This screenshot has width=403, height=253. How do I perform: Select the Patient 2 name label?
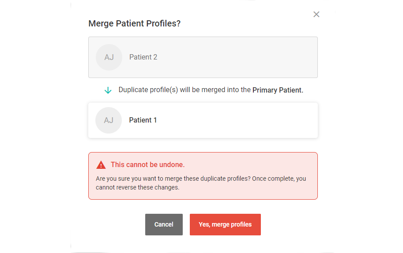tap(143, 57)
